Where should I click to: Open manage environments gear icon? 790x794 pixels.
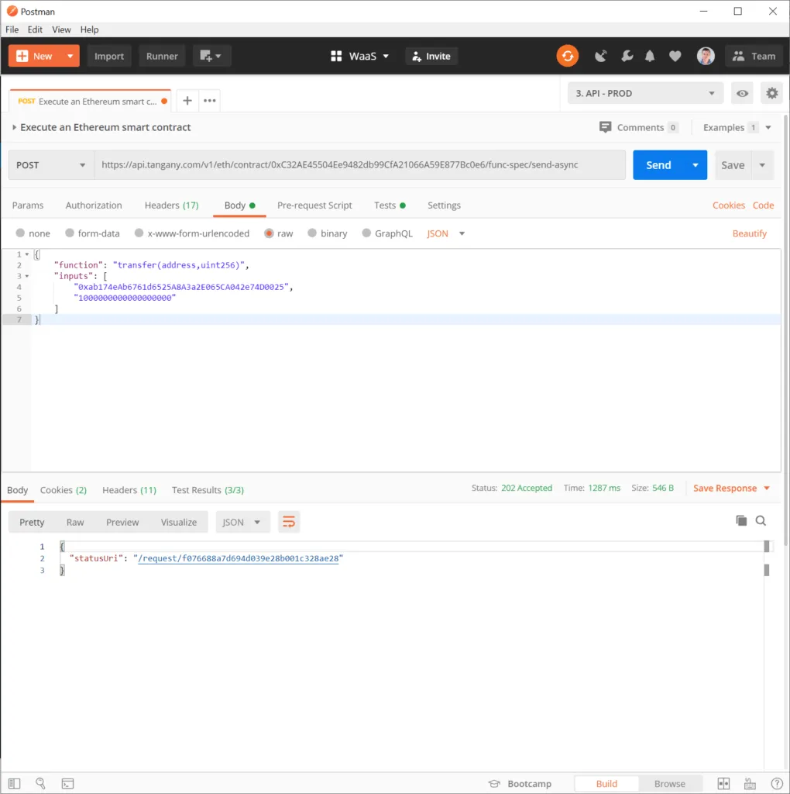pos(771,93)
